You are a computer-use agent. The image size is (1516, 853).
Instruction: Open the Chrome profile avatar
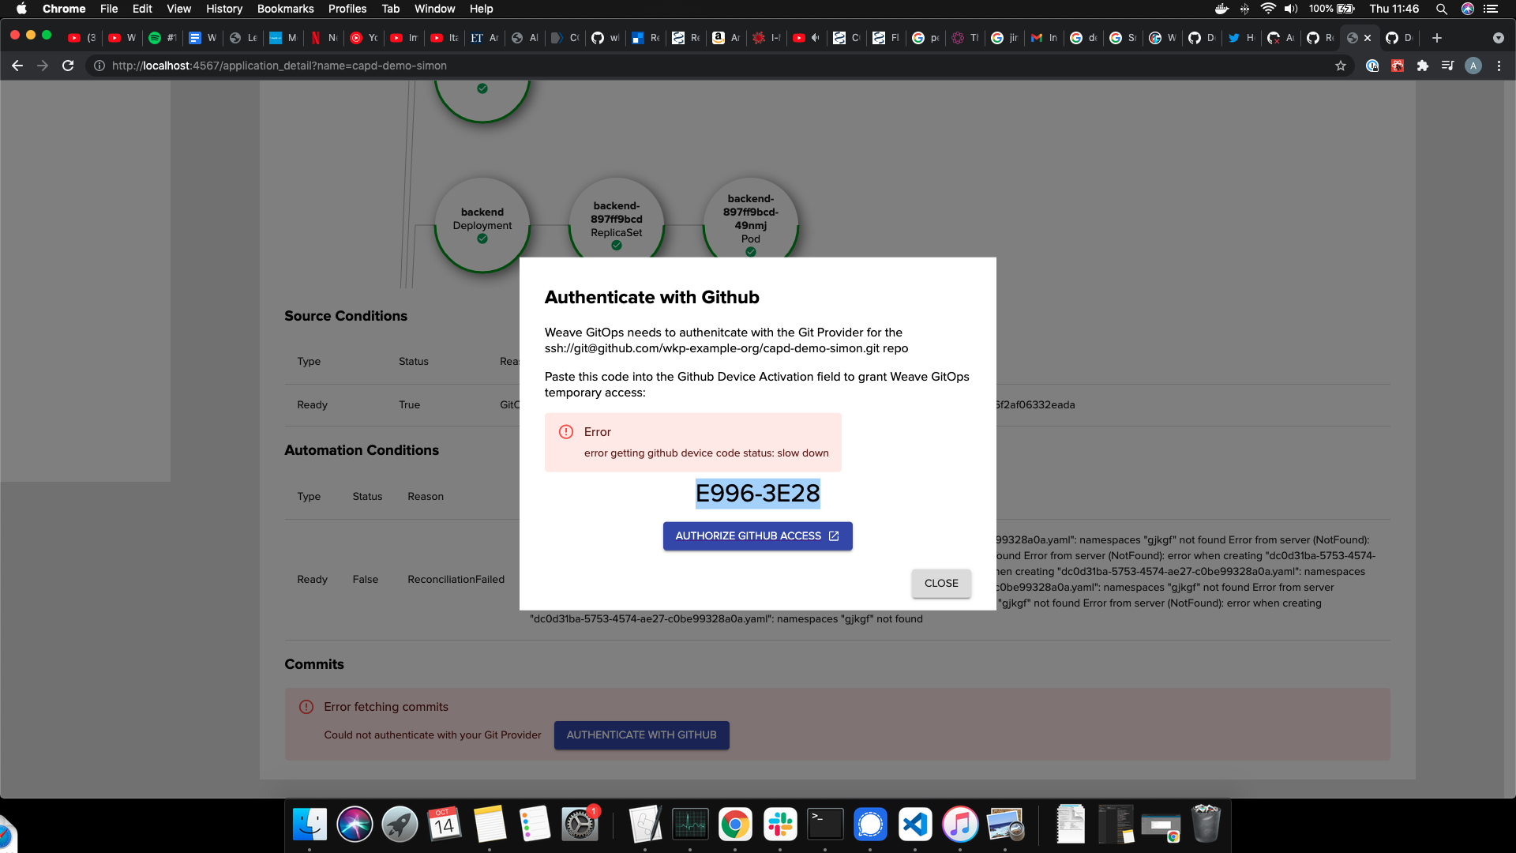(x=1473, y=66)
